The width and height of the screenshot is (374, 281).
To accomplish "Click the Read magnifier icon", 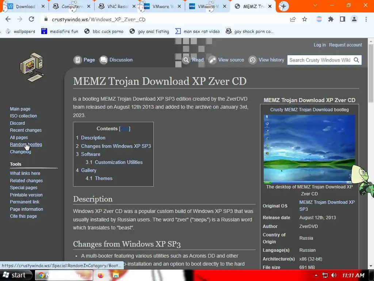I will pos(186,60).
